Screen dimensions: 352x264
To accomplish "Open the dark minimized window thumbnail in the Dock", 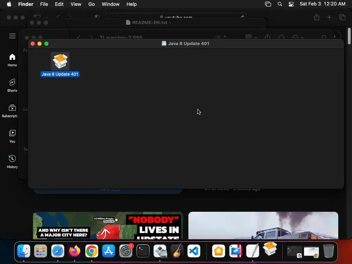I will click(294, 251).
